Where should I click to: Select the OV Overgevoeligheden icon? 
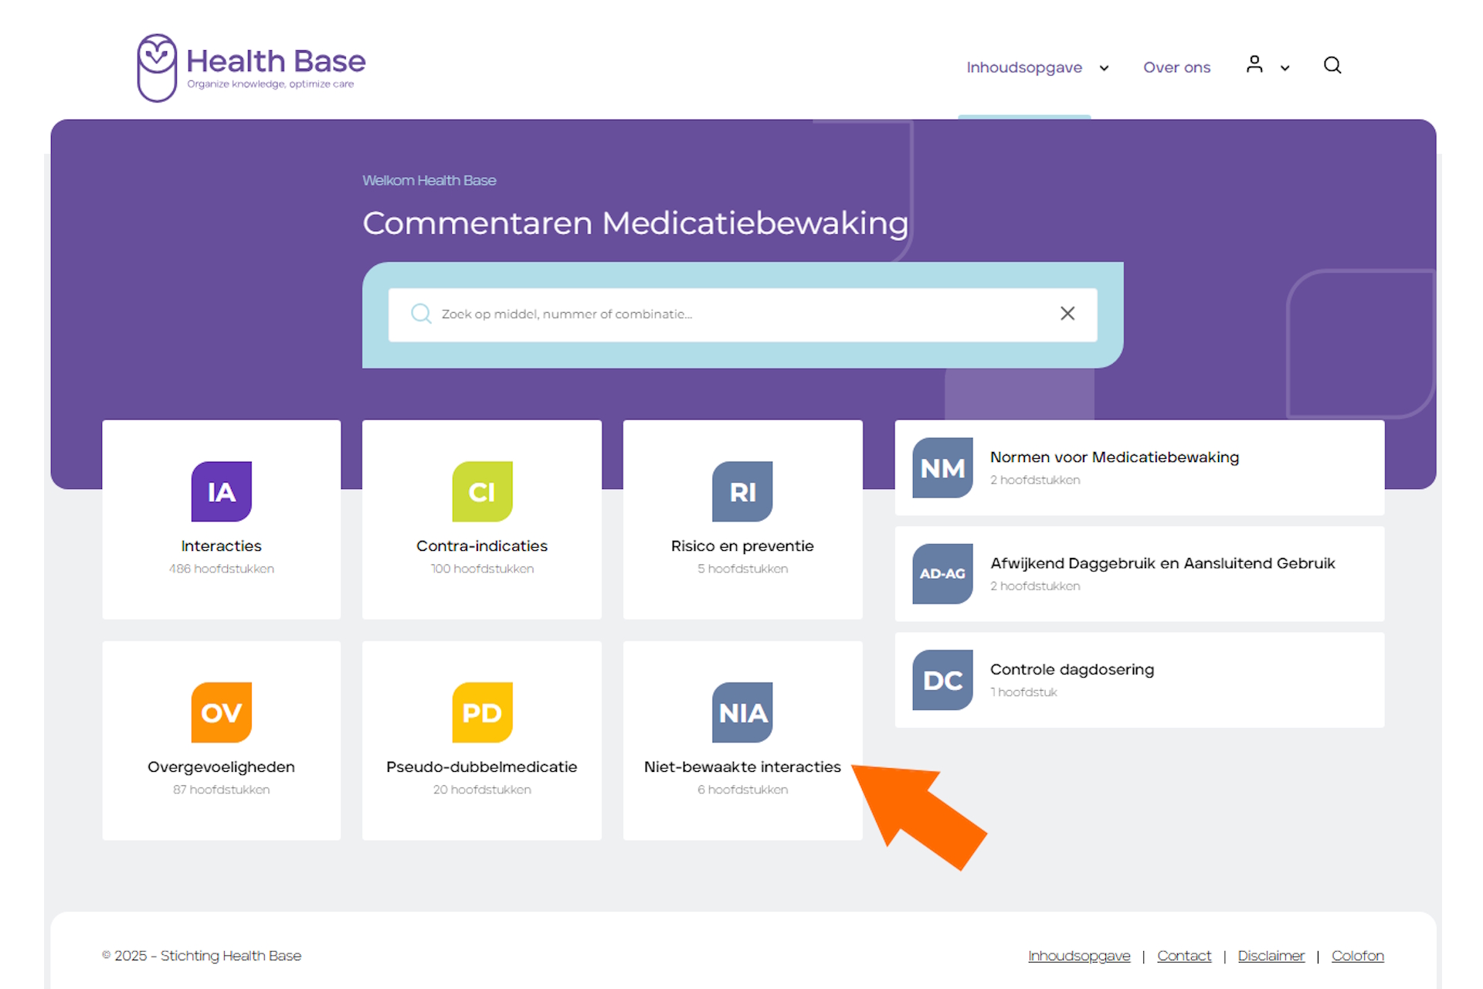click(x=221, y=712)
